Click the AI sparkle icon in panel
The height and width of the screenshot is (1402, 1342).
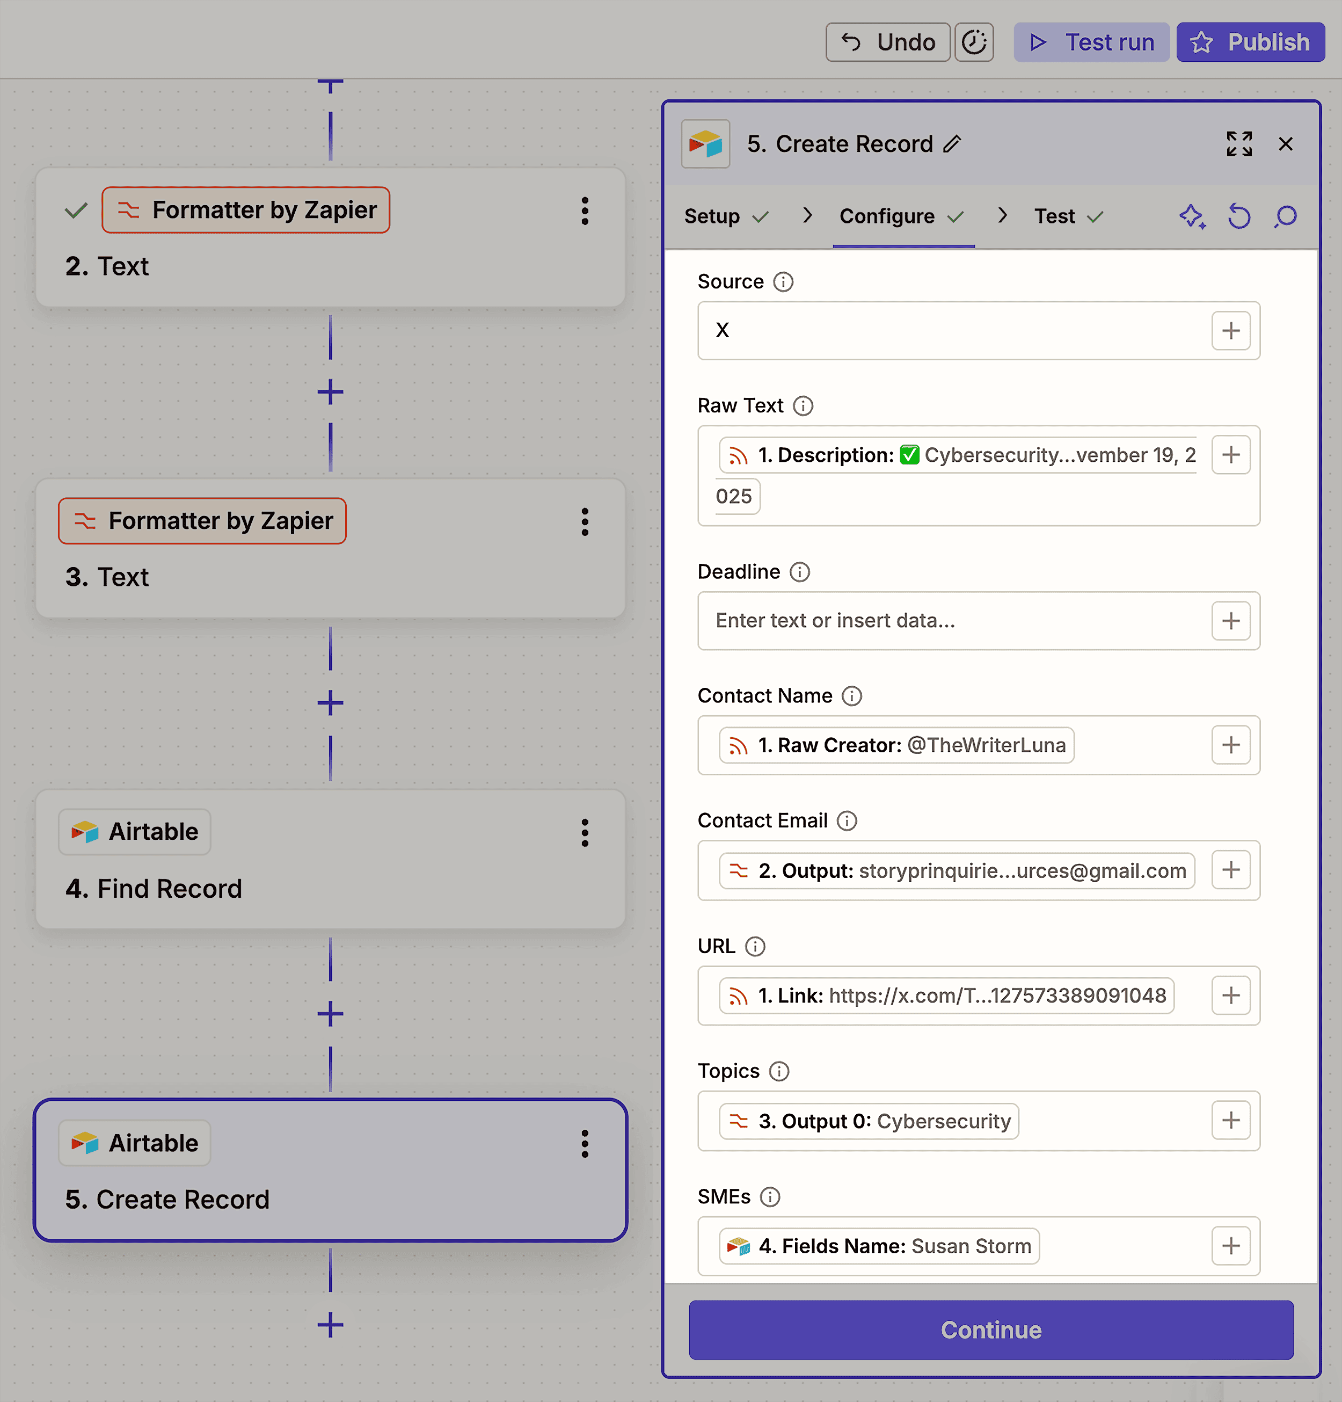[1192, 216]
